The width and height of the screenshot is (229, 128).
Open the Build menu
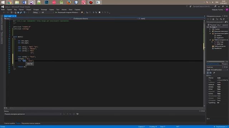pos(29,10)
